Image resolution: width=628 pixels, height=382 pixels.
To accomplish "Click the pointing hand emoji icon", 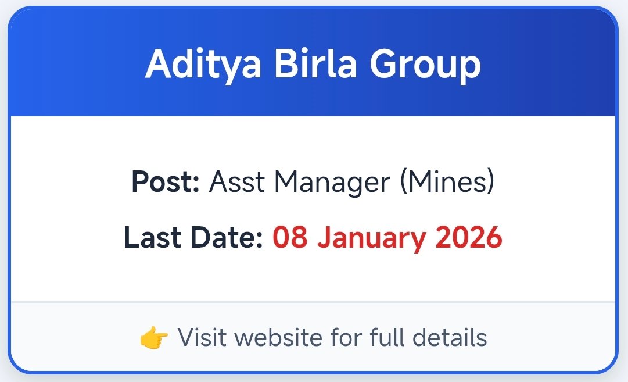I will (154, 338).
